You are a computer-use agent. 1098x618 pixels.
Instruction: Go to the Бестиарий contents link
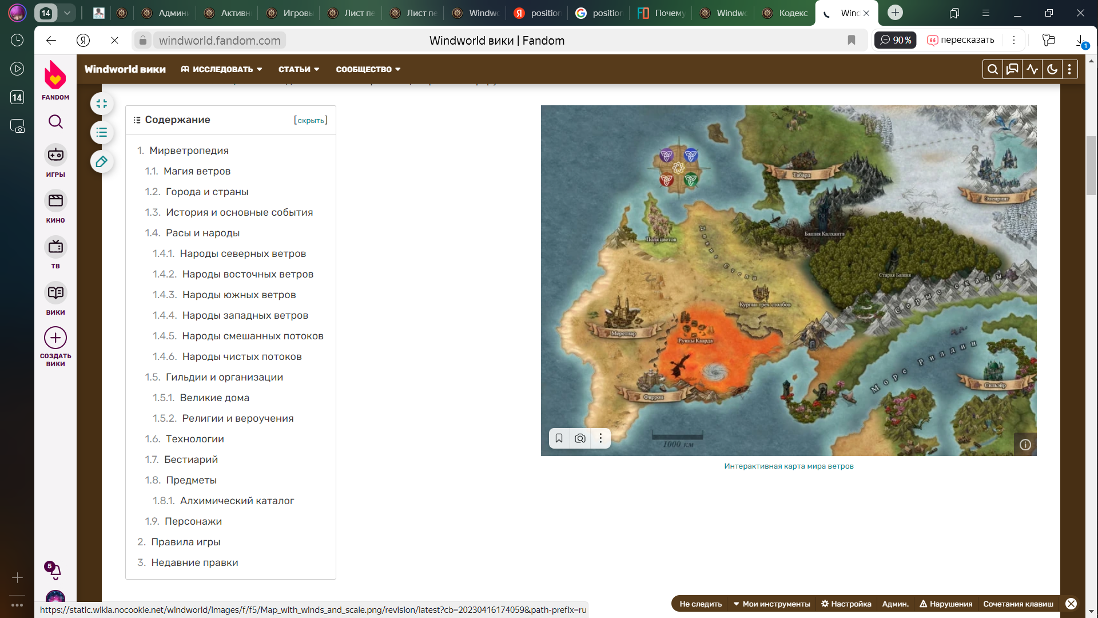point(190,459)
